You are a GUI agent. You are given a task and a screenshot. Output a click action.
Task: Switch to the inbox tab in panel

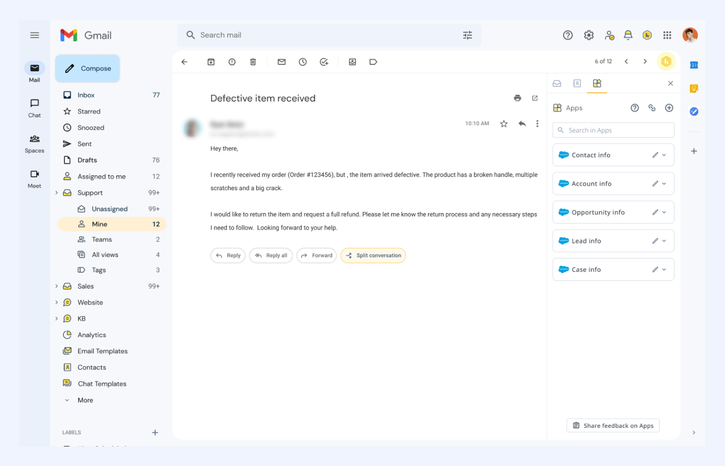pyautogui.click(x=557, y=83)
